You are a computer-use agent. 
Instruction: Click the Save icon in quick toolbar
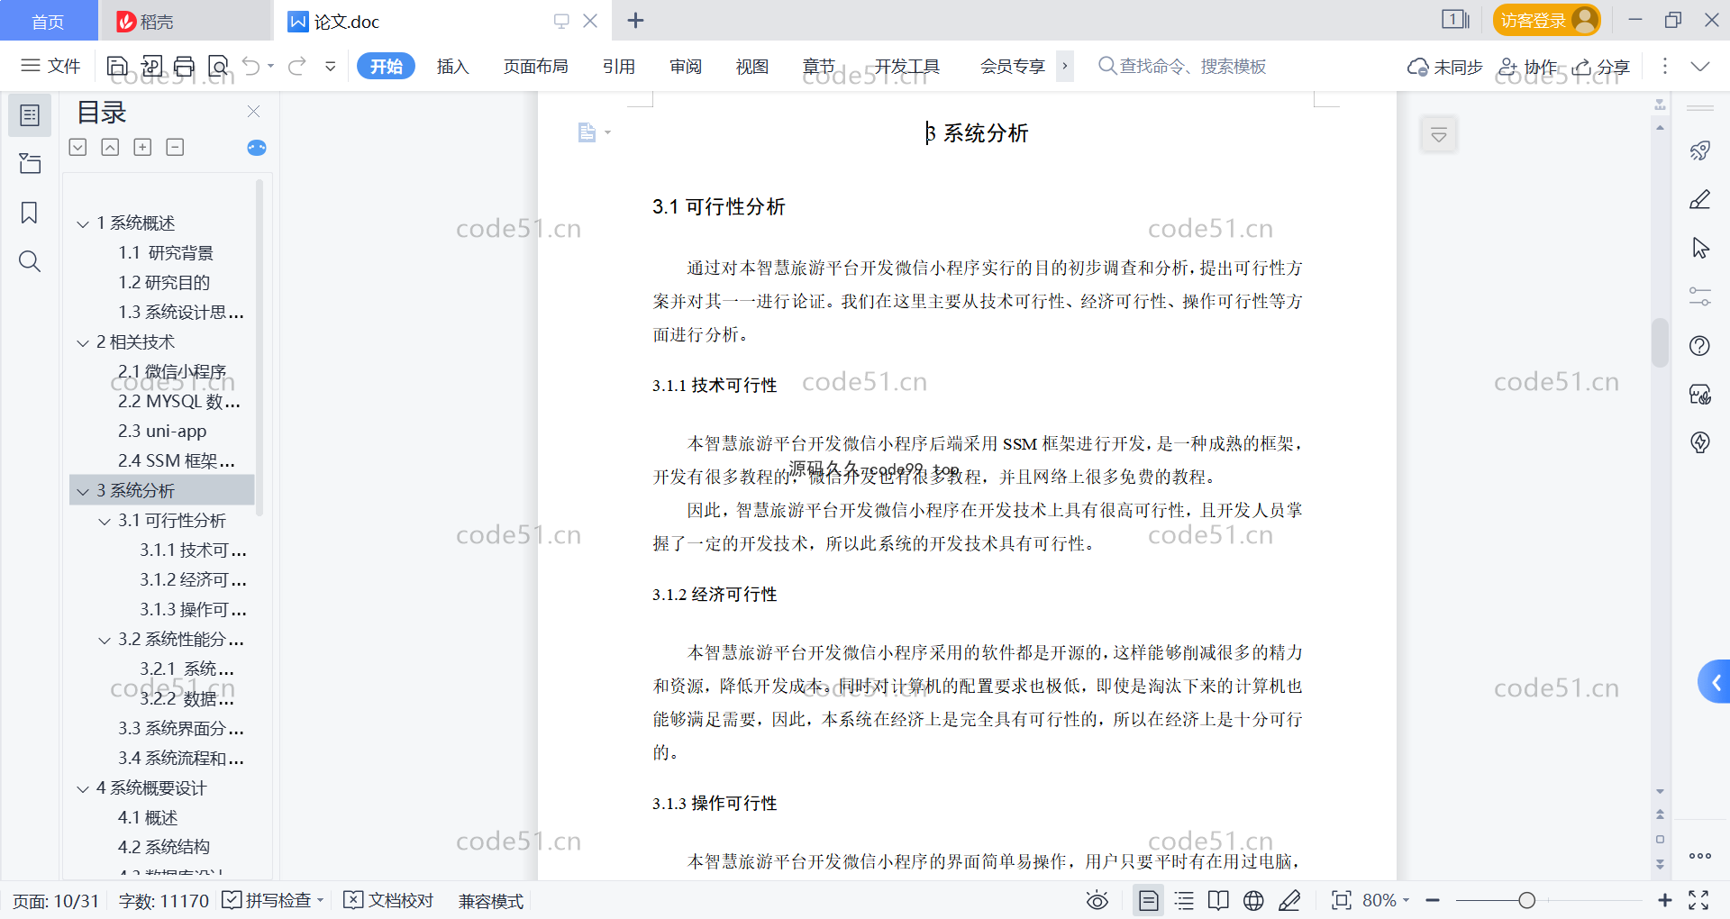click(117, 66)
